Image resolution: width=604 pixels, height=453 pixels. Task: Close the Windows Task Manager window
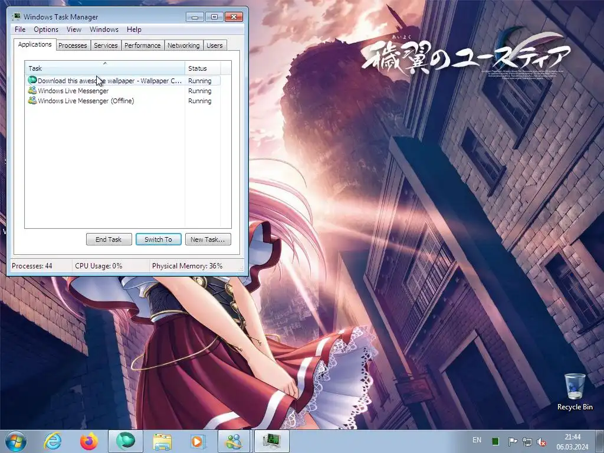click(234, 17)
